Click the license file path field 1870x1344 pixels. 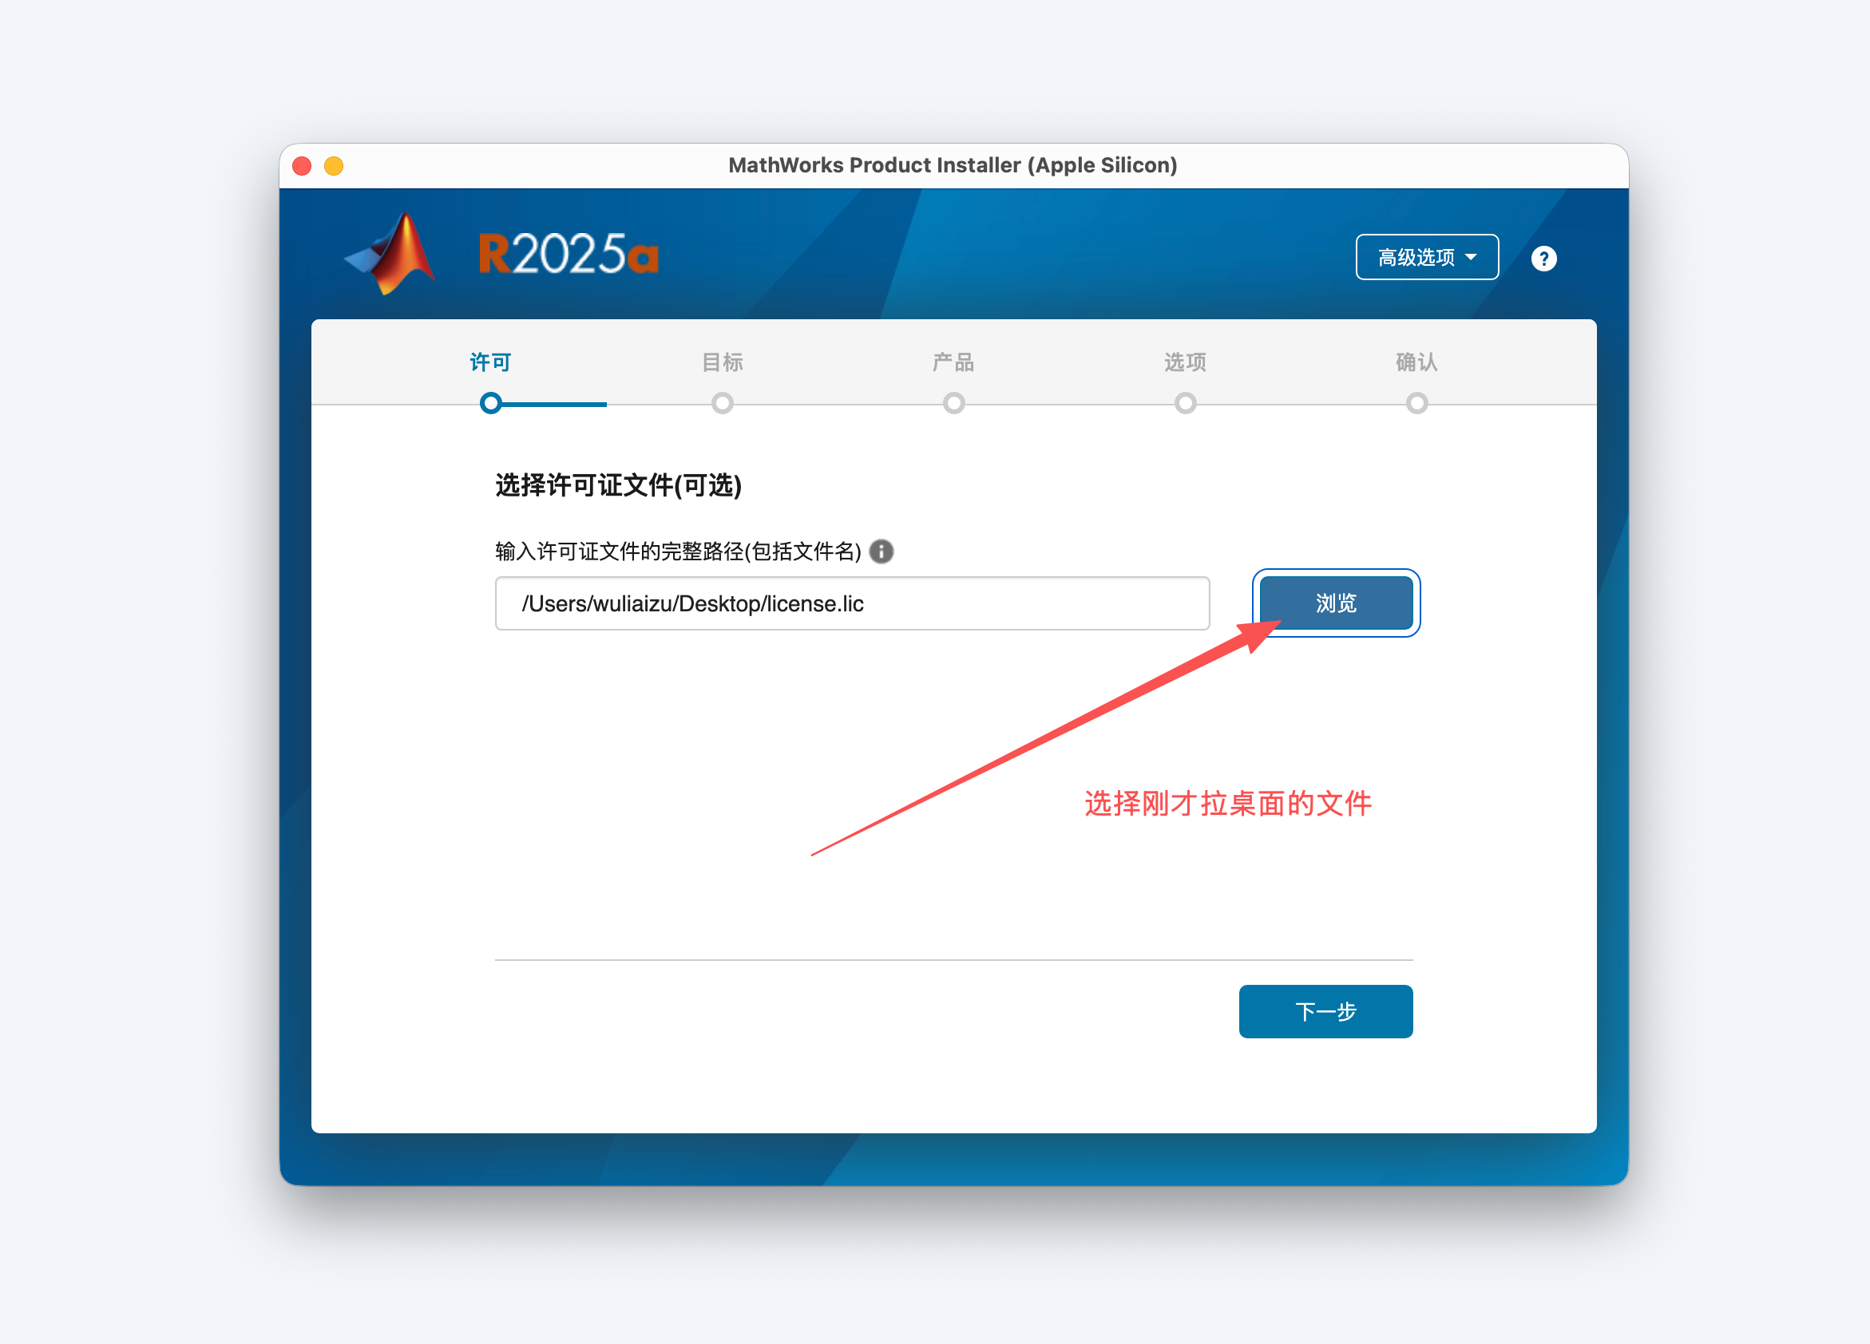coord(852,603)
